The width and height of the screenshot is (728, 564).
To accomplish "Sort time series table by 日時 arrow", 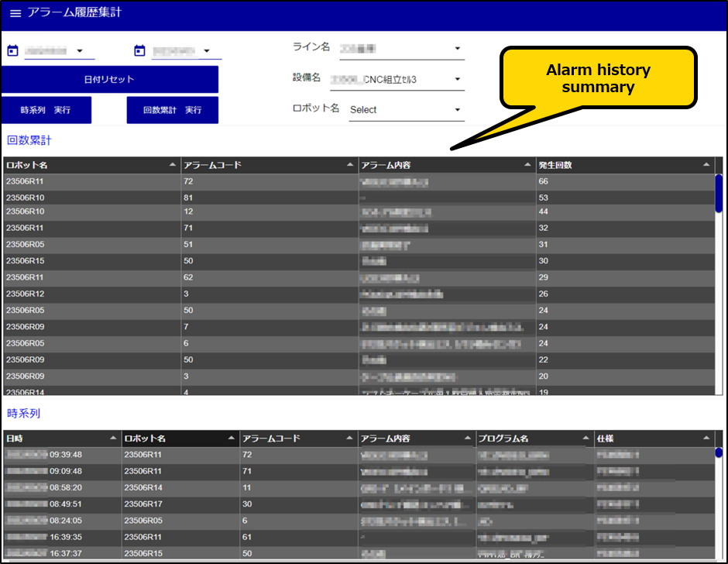I will coord(114,438).
